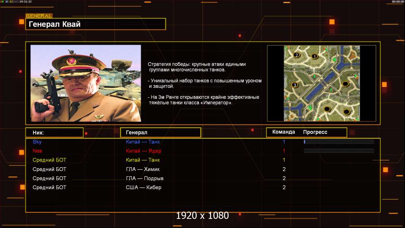Click the 'ГЛА — Химик' general entry

[142, 169]
